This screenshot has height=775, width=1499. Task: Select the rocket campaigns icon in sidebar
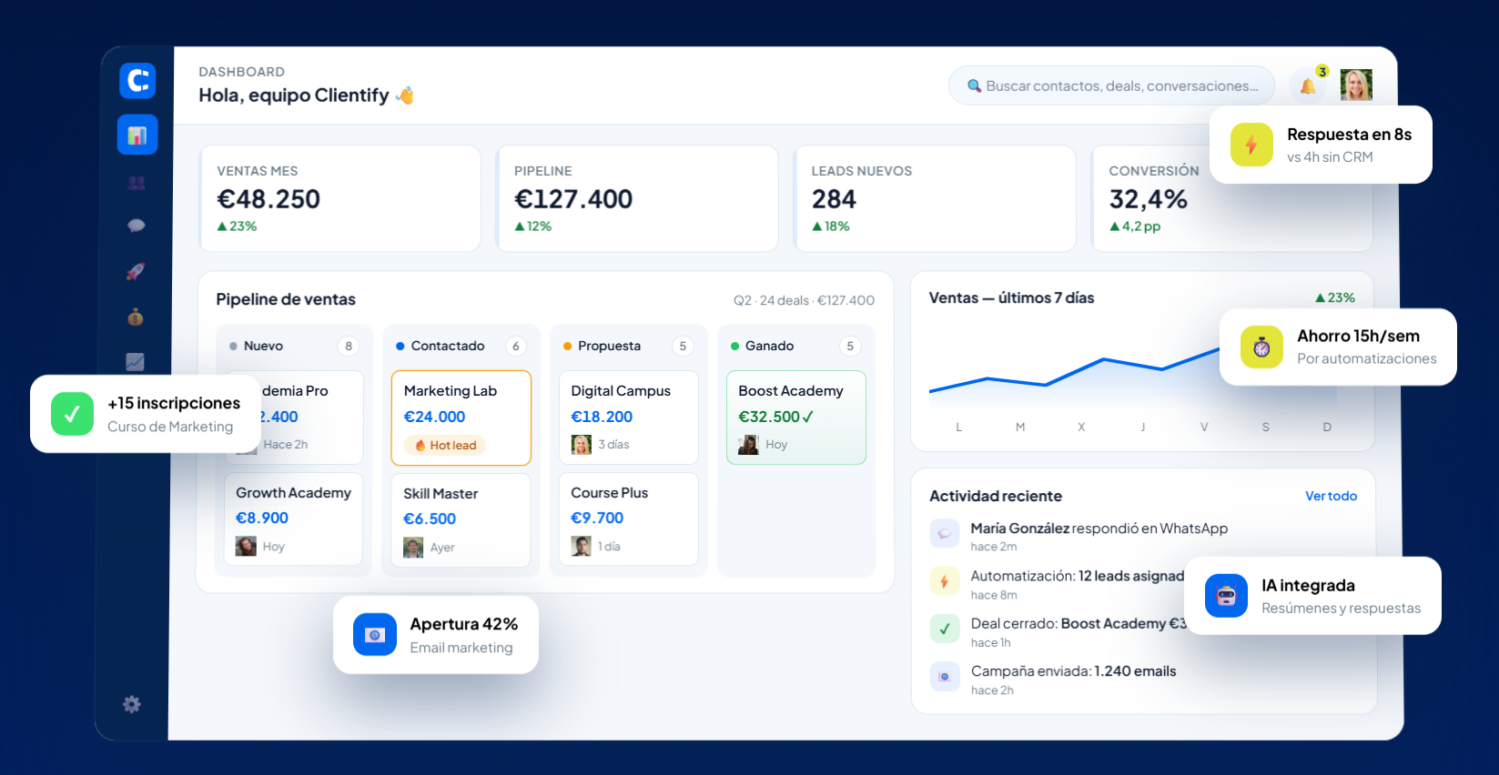click(136, 271)
